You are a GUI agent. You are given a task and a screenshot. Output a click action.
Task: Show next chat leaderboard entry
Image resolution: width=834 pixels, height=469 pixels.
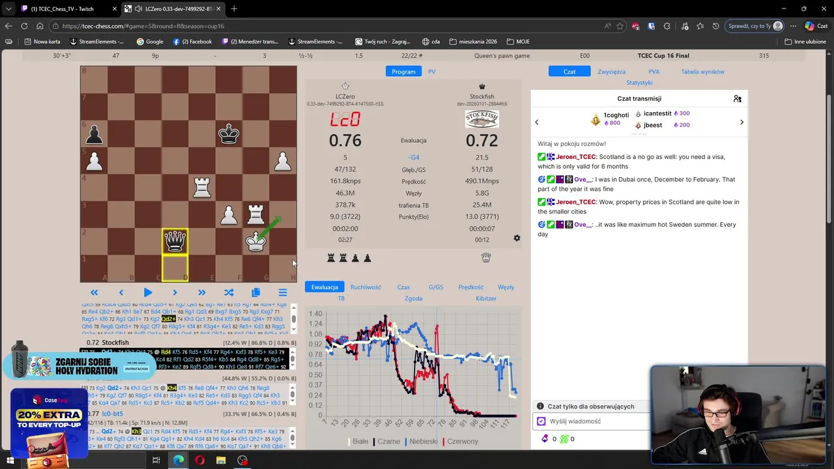coord(741,122)
